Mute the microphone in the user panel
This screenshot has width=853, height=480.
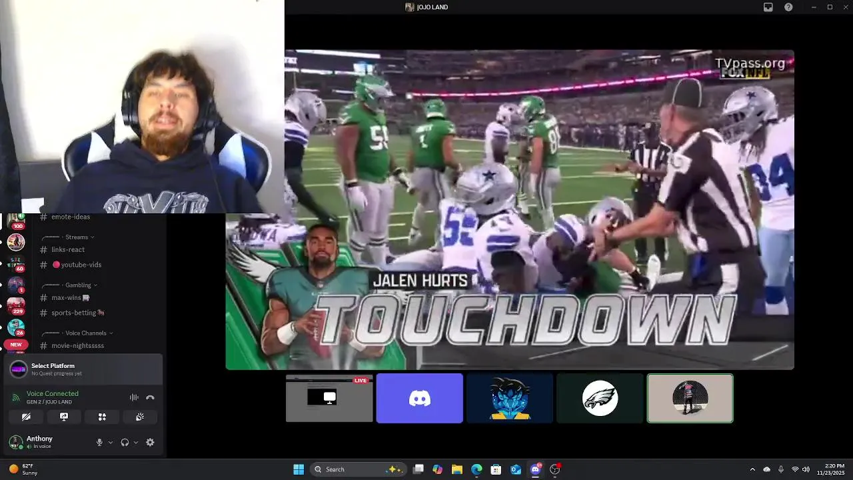(x=99, y=442)
